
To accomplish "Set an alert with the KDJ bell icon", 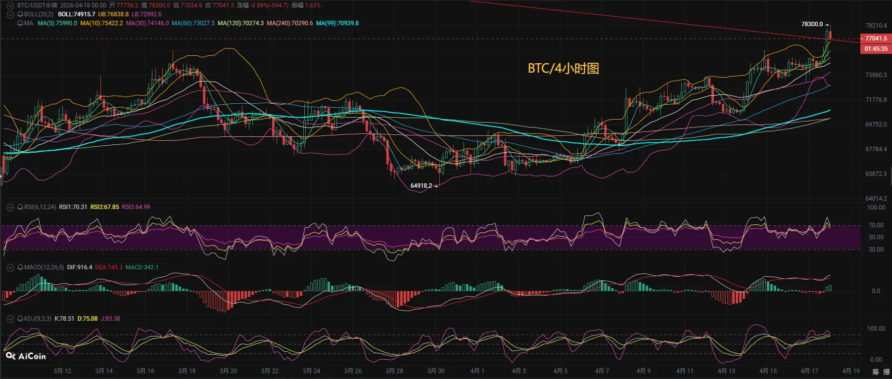I will 20,319.
